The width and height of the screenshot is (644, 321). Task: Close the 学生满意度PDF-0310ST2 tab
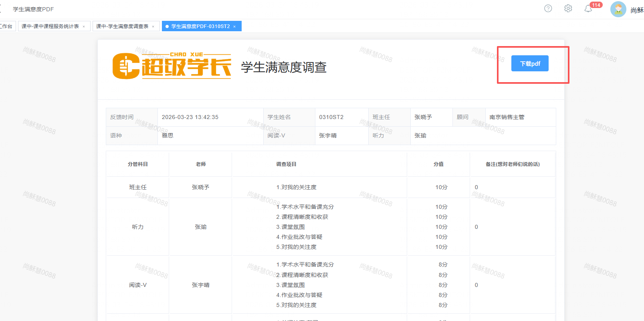234,26
